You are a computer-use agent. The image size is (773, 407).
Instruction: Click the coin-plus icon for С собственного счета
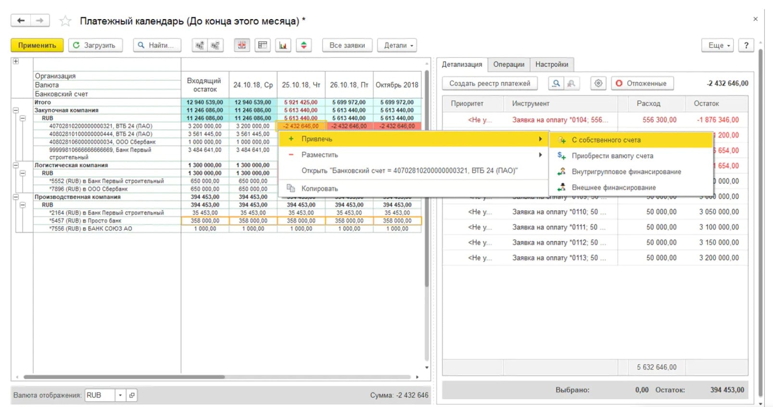pyautogui.click(x=561, y=140)
